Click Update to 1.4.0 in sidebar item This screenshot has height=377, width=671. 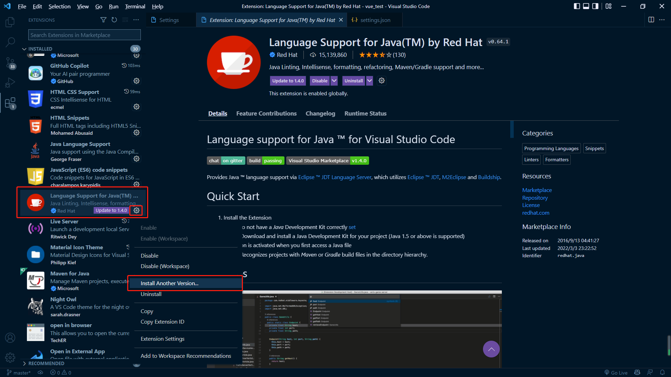(x=111, y=210)
